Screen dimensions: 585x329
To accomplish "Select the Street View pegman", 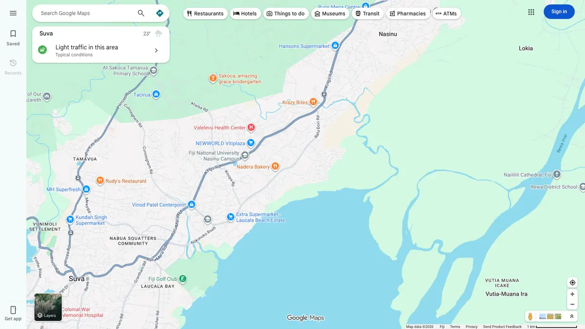I will click(530, 316).
